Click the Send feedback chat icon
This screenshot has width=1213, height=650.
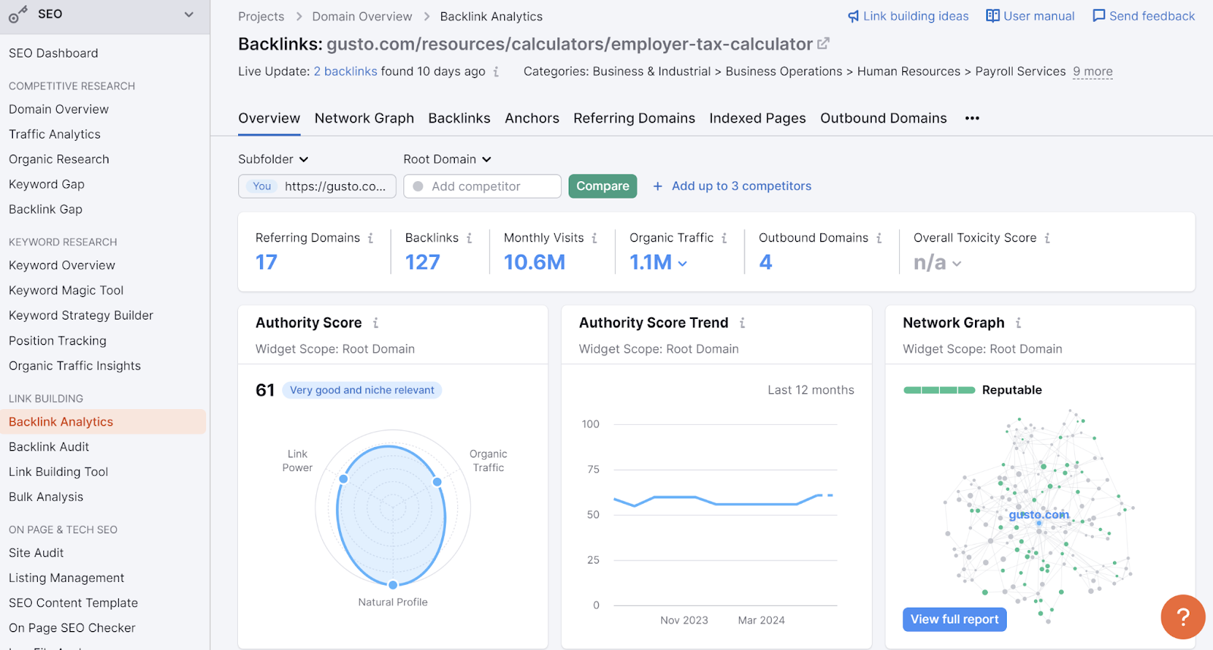[x=1099, y=16]
